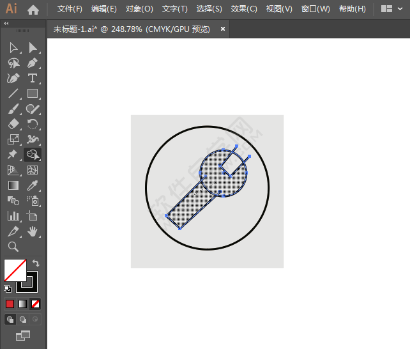
Task: Open the 选择(S) menu
Action: point(209,9)
